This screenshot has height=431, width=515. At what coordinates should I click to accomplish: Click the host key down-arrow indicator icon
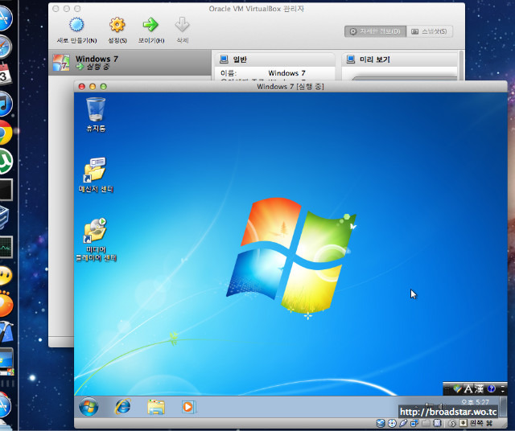click(x=463, y=424)
